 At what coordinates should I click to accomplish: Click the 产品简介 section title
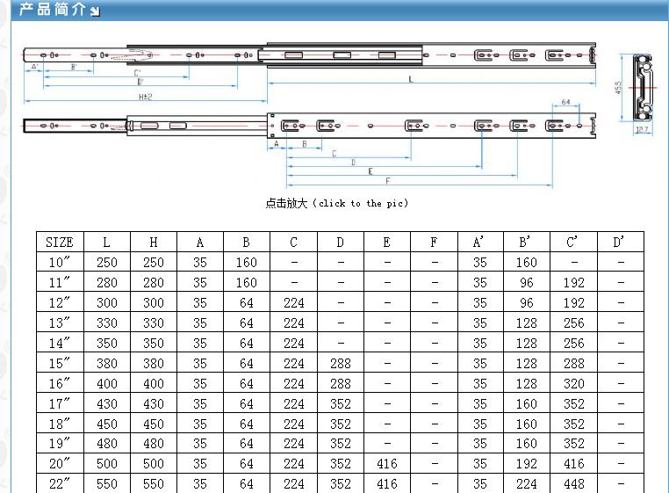coord(52,10)
